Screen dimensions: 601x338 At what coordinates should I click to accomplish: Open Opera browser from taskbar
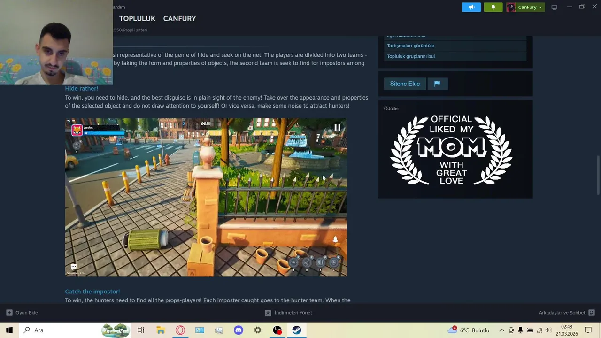(x=180, y=330)
